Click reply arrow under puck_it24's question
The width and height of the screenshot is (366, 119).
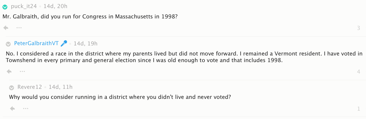tap(5, 28)
